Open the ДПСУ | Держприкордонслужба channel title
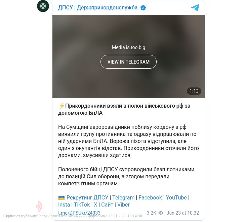This screenshot has height=222, width=242. point(98,8)
